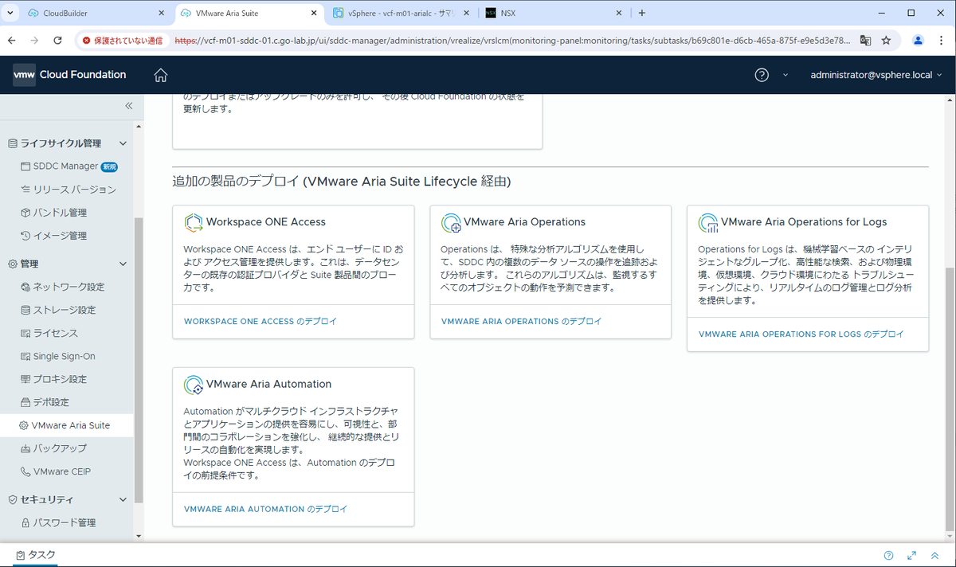Open the browser three-dot menu
The height and width of the screenshot is (567, 956).
tap(942, 41)
